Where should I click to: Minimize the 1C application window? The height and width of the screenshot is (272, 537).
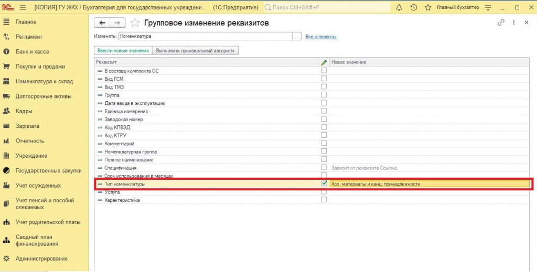[x=503, y=7]
